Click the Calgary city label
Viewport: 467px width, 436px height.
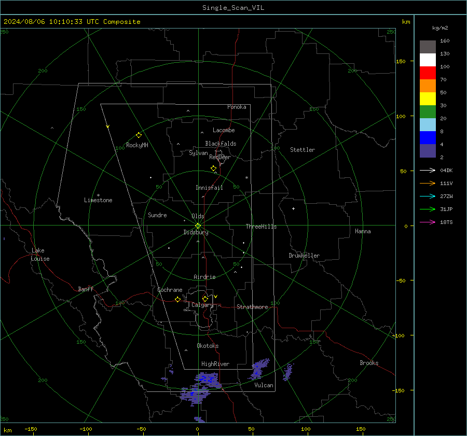click(202, 305)
